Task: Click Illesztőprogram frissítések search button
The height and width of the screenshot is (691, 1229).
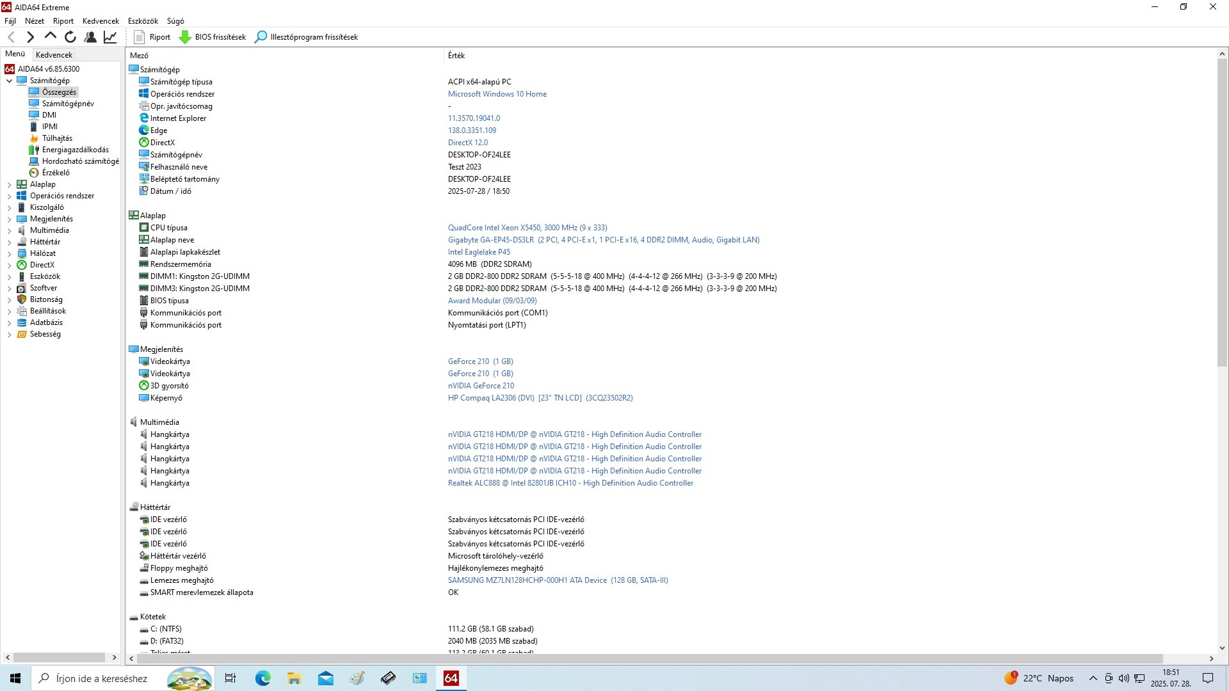Action: pos(306,37)
